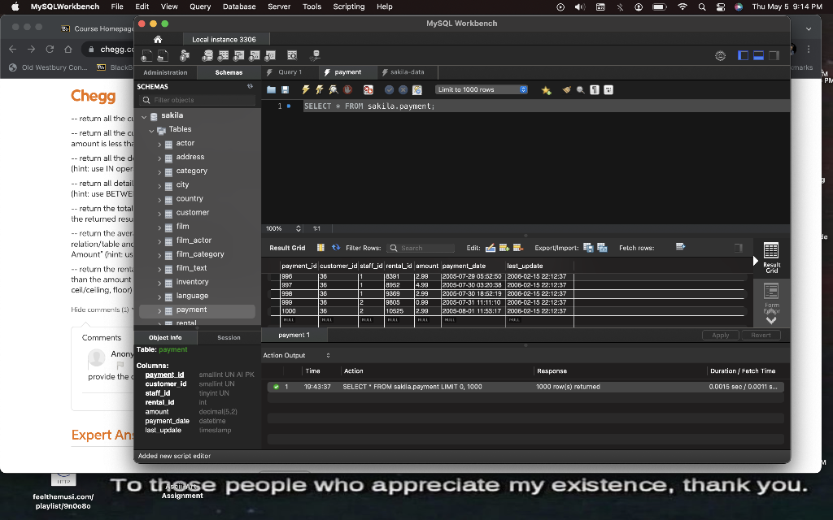Toggle the left sidebar panel visibility
Viewport: 833px width, 520px height.
coord(743,55)
